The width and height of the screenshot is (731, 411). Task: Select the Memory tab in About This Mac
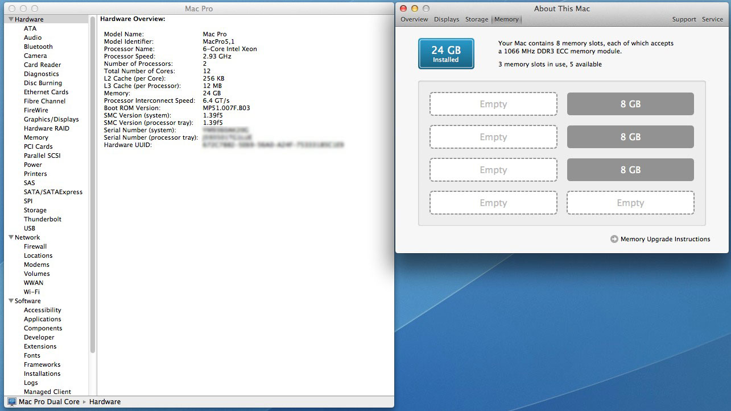tap(506, 19)
